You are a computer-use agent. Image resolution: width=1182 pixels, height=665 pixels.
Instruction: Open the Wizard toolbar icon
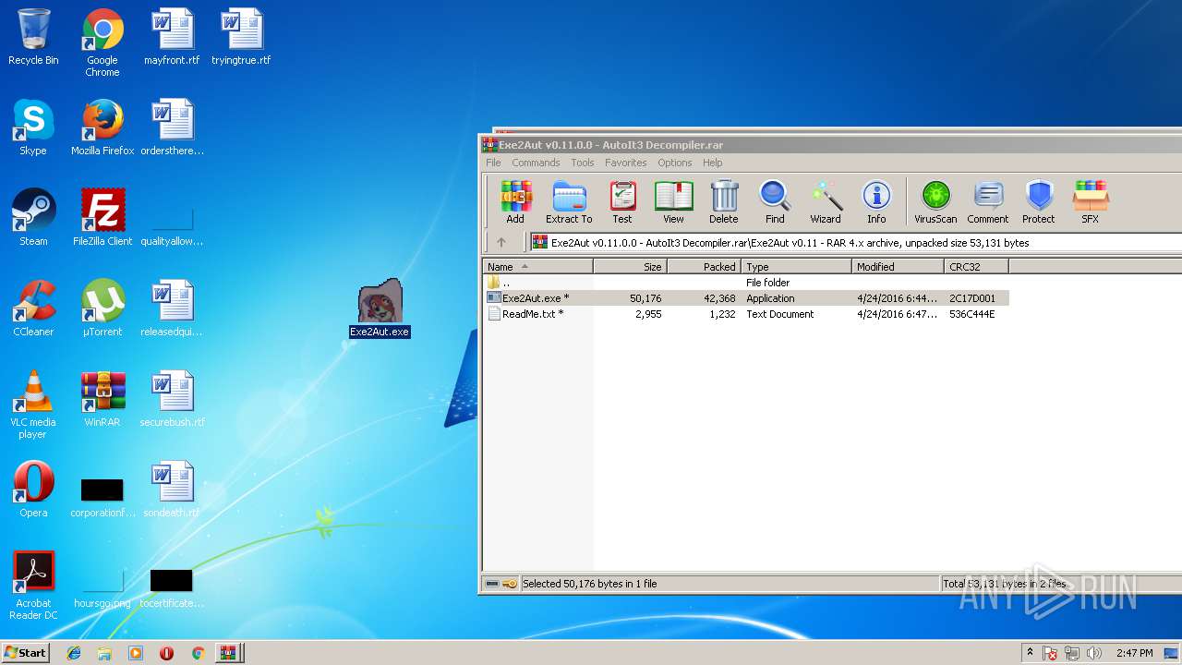[x=826, y=202]
